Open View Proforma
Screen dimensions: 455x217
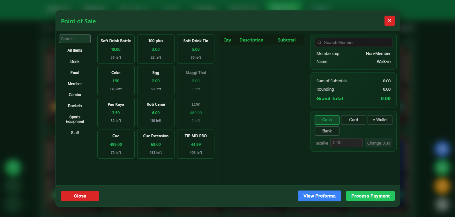point(319,196)
